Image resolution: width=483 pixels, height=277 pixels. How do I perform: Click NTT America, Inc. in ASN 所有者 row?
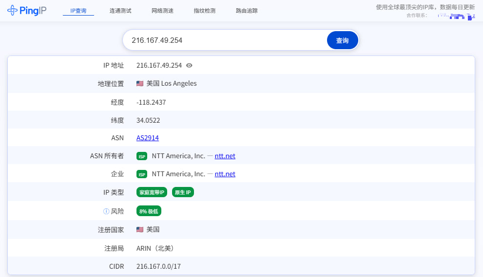(178, 156)
